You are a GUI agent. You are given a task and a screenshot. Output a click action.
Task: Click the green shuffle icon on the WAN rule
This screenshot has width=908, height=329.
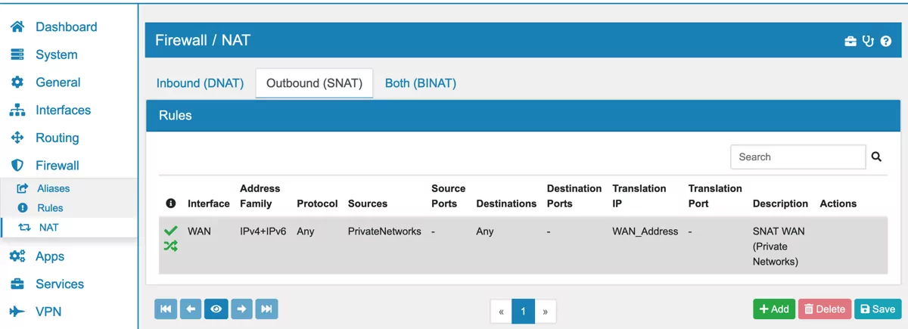tap(170, 246)
